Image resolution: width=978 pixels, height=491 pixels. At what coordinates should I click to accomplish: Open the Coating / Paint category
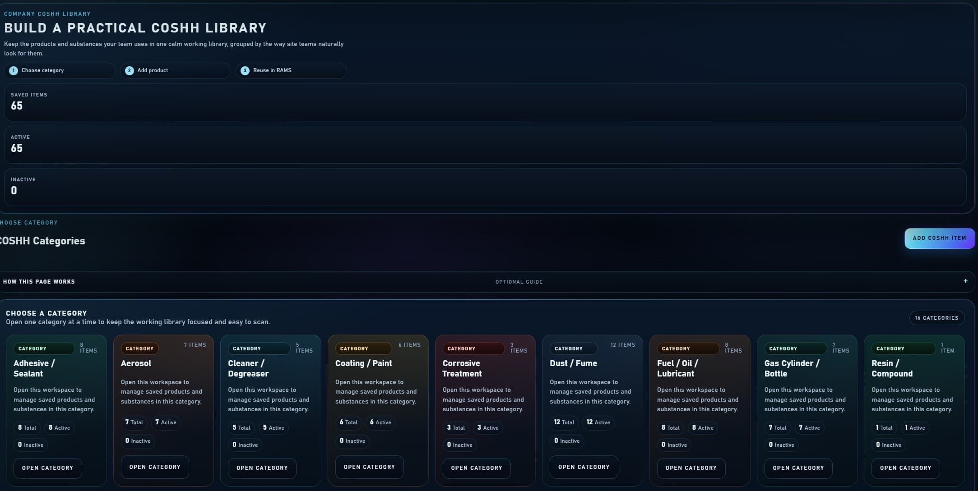369,467
